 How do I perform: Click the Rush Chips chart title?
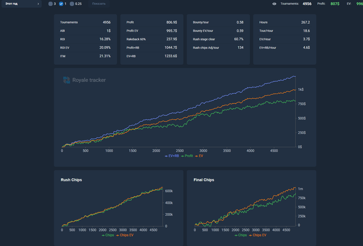(72, 180)
